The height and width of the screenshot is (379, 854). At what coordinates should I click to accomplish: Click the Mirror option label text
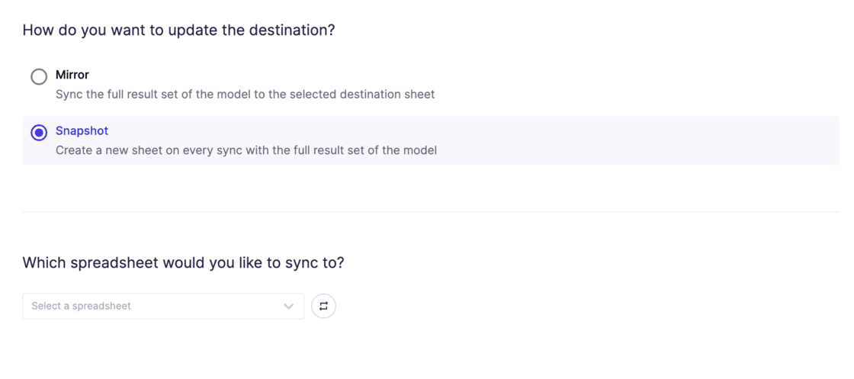[72, 75]
